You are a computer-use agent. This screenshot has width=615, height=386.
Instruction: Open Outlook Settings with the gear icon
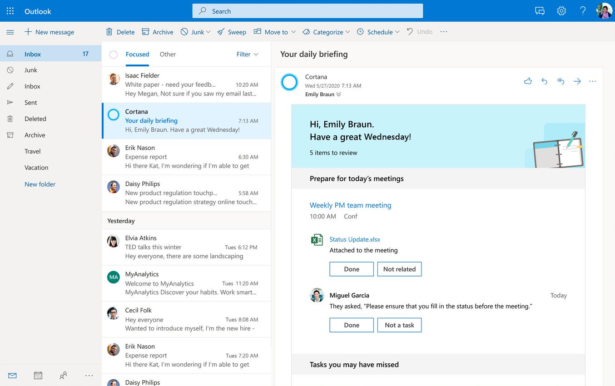(561, 10)
